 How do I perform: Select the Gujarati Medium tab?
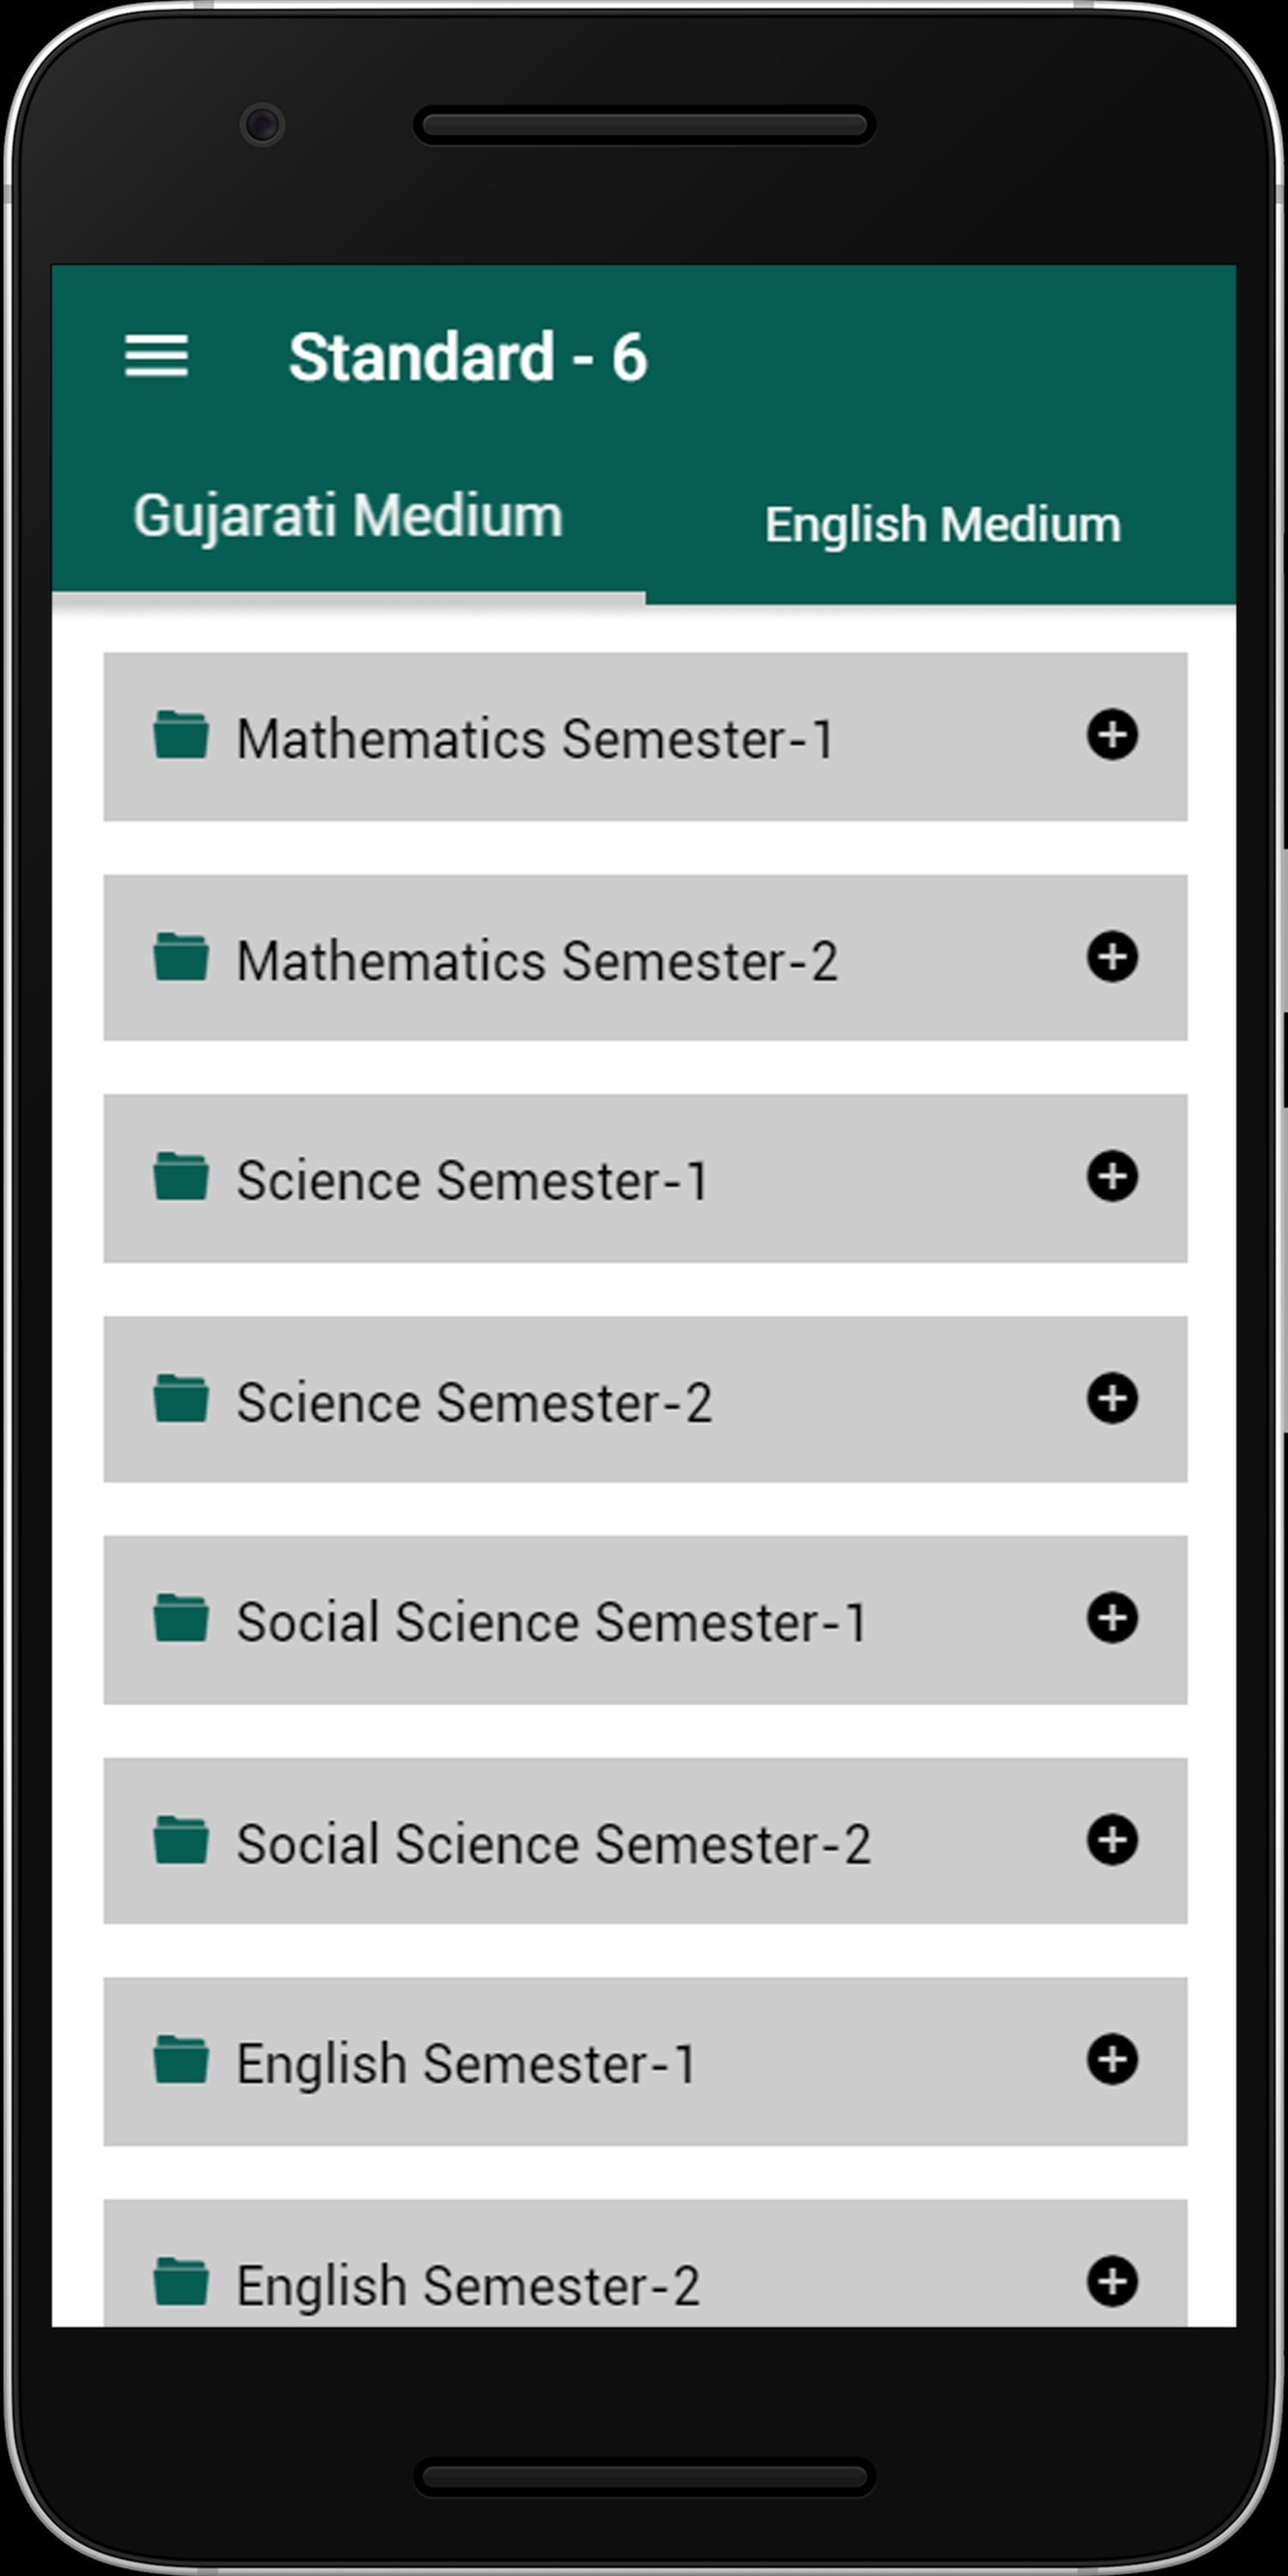(x=348, y=518)
